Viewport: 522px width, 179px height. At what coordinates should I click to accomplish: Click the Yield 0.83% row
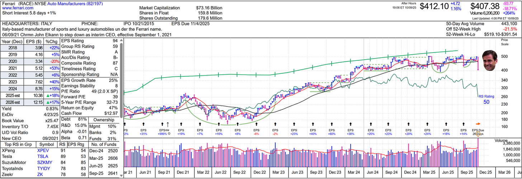[30, 109]
